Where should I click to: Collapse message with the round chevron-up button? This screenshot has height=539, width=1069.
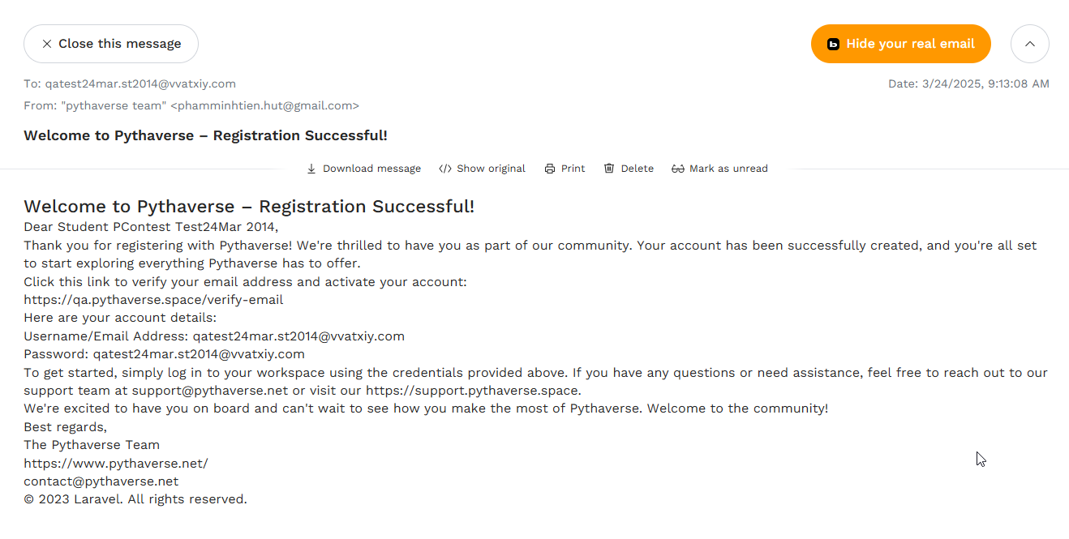point(1030,44)
